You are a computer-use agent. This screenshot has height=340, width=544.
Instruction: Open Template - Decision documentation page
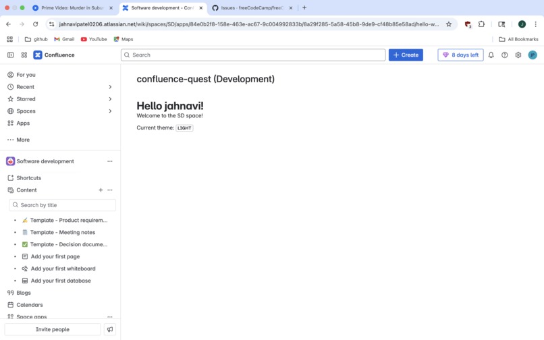pos(65,244)
